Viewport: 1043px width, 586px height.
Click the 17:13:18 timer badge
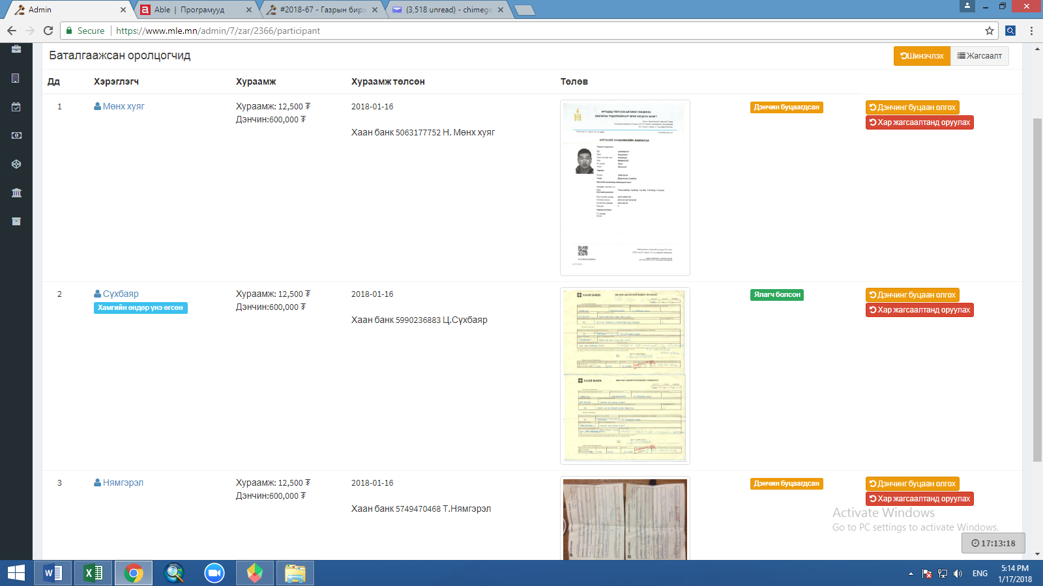click(993, 543)
